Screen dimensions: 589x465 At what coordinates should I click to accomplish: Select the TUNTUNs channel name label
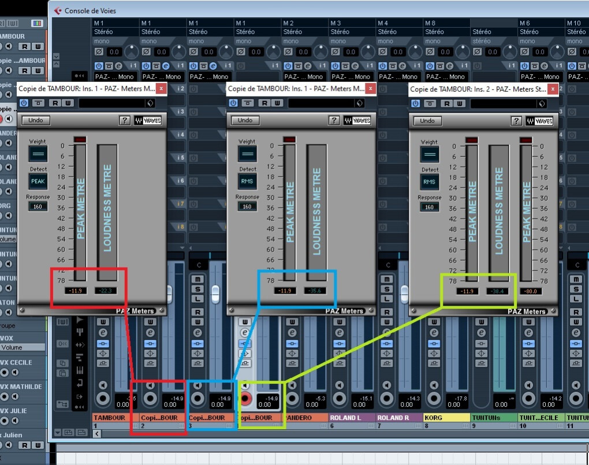[494, 418]
